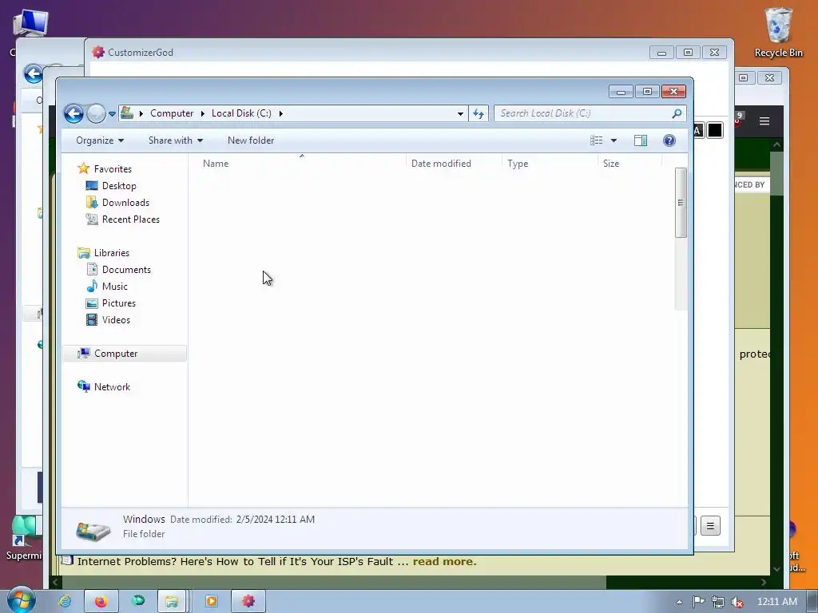Open Desktop in Favorites
The height and width of the screenshot is (613, 818).
[x=119, y=185]
